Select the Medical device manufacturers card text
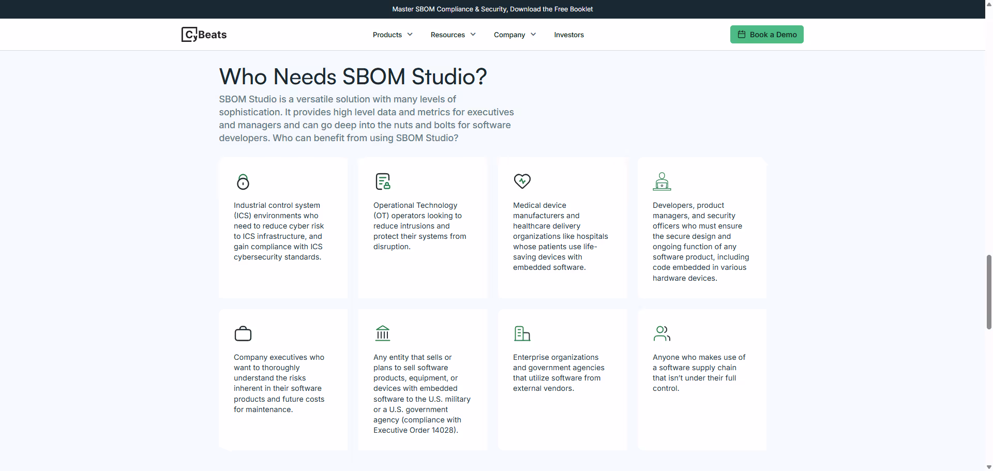 (560, 236)
